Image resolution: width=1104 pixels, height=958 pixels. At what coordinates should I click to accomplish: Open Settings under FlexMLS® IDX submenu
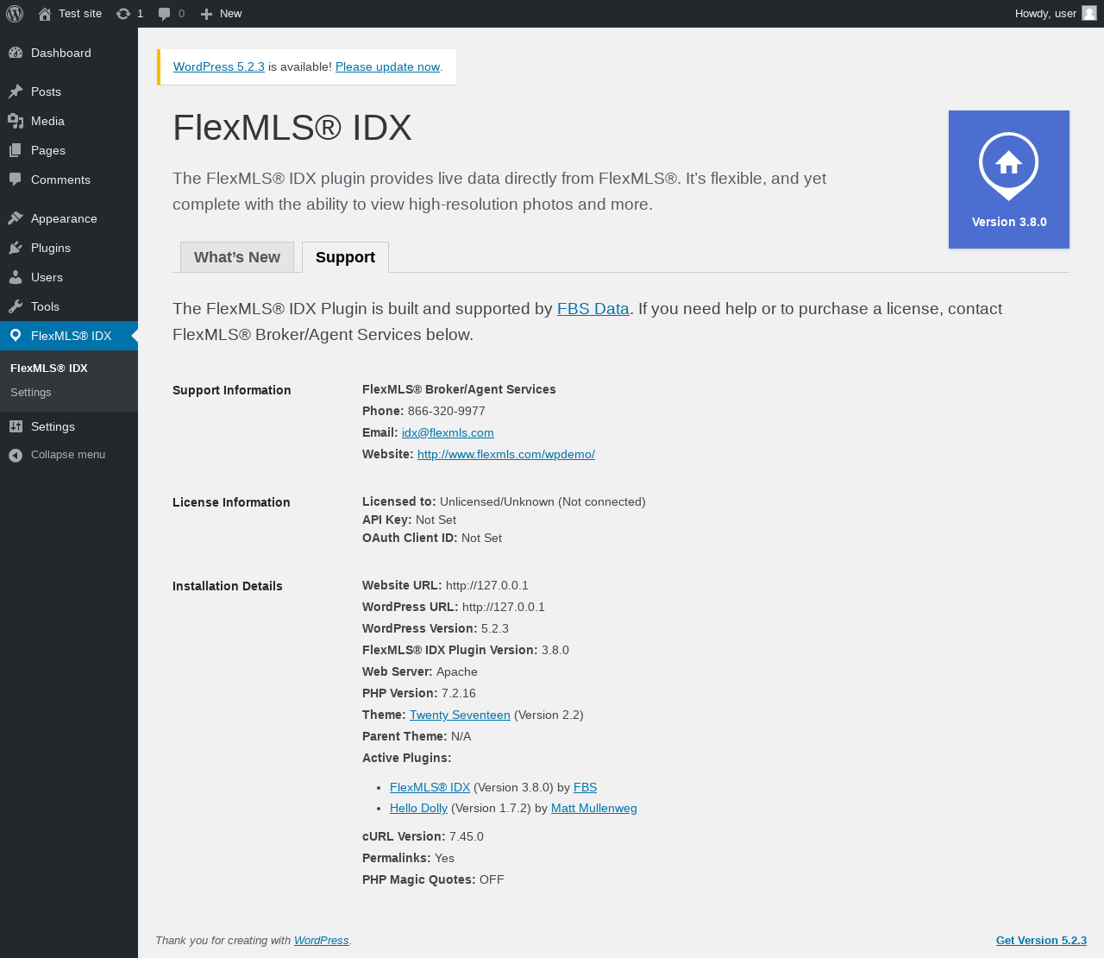tap(31, 392)
